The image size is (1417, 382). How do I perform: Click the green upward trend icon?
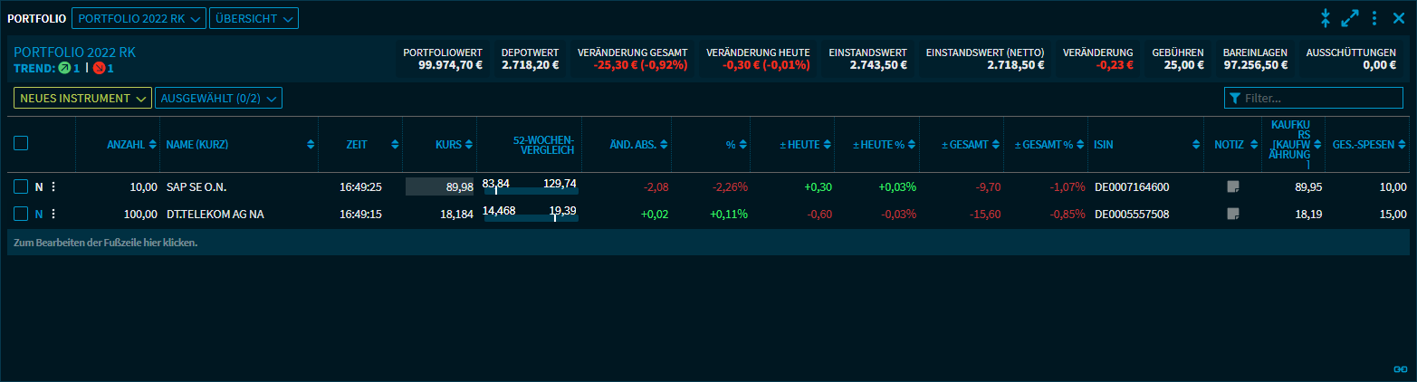click(x=64, y=68)
